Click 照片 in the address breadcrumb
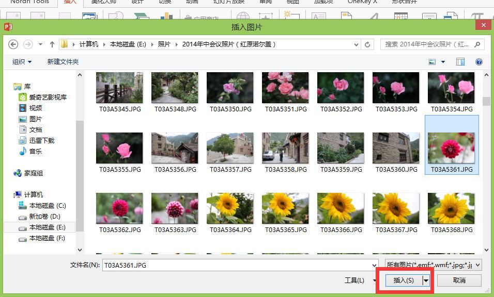Image resolution: width=494 pixels, height=297 pixels. coord(164,44)
